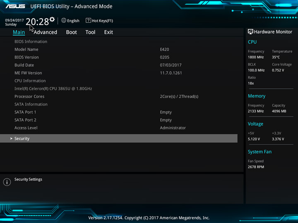Click the CPU Information heading
The image size is (298, 223).
30,81
